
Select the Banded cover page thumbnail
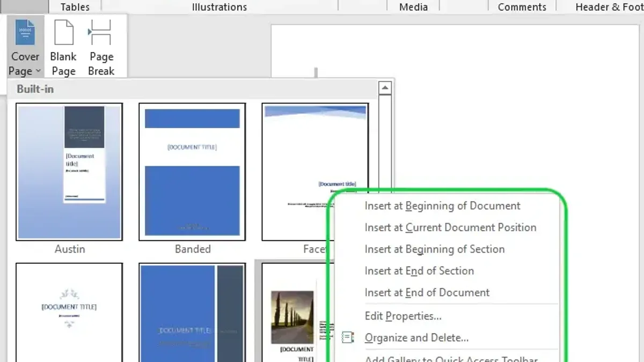pyautogui.click(x=192, y=172)
